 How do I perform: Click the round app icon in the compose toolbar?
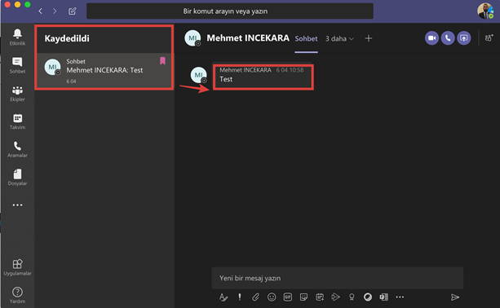click(x=368, y=297)
